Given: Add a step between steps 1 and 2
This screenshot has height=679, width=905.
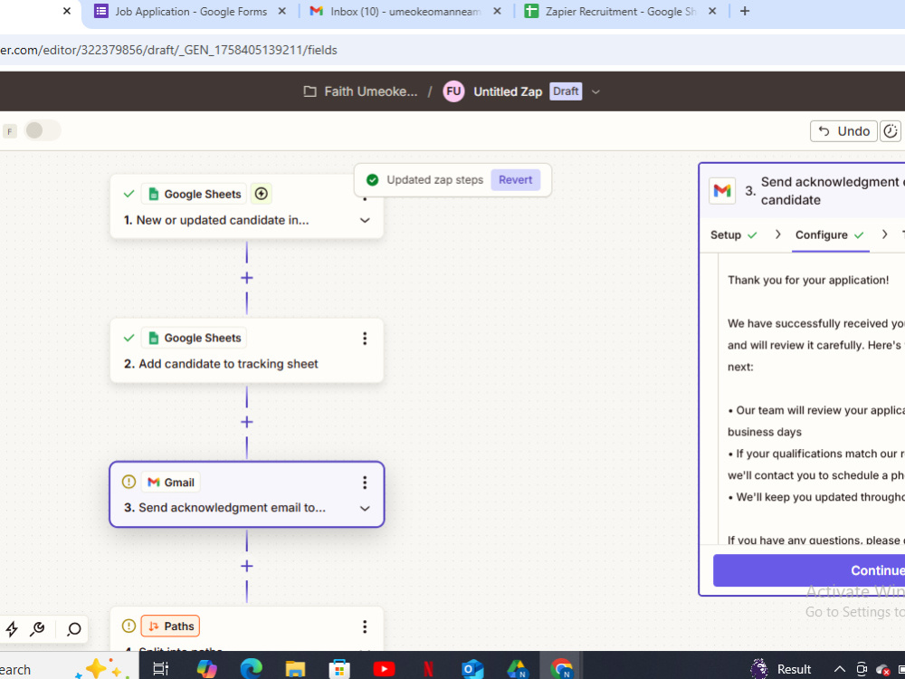Looking at the screenshot, I should tap(247, 278).
